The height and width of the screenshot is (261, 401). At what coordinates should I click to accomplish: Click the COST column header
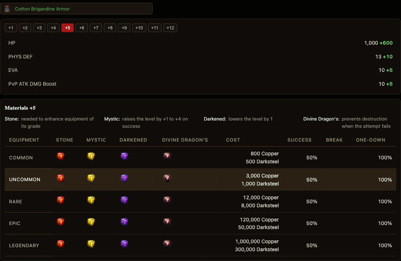pyautogui.click(x=233, y=140)
